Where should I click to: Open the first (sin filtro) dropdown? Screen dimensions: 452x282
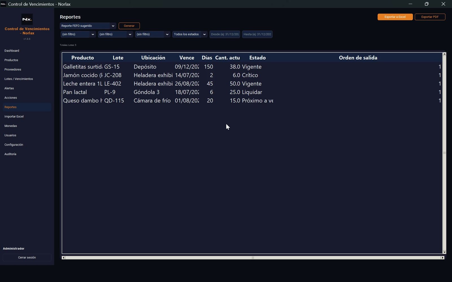tap(78, 34)
